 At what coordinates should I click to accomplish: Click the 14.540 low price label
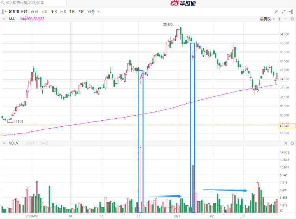18,122
